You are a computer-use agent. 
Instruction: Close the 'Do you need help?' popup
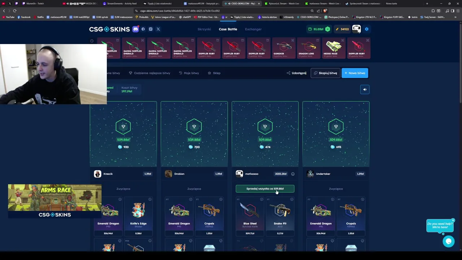point(453,220)
